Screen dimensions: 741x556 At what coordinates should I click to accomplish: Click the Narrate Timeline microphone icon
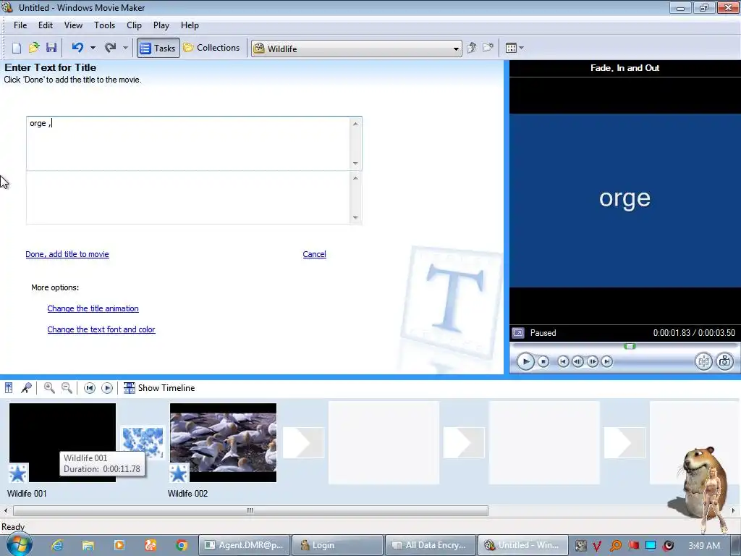tap(26, 388)
